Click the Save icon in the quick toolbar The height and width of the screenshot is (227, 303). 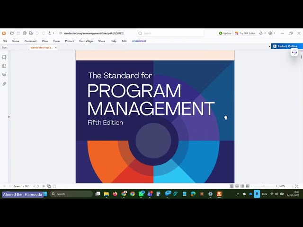pos(18,33)
